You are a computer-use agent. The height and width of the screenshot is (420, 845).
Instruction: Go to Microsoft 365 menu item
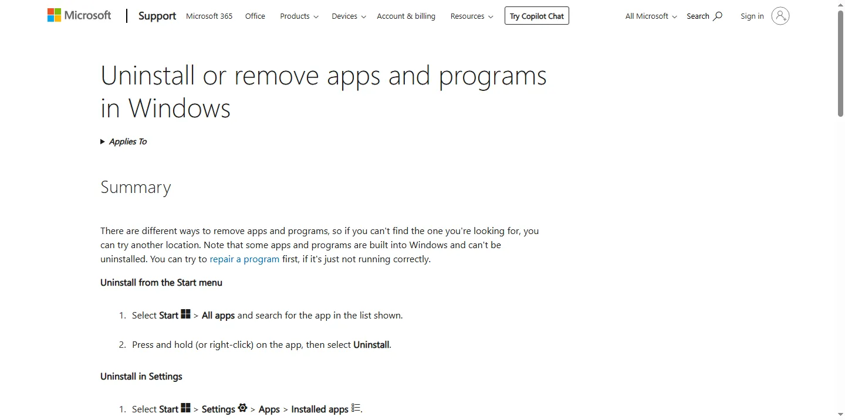point(209,16)
